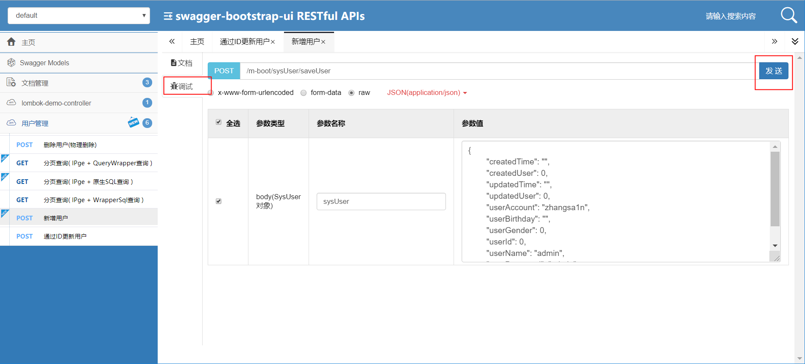Click the 用户管理 cloud icon
The image size is (805, 364).
click(x=11, y=123)
